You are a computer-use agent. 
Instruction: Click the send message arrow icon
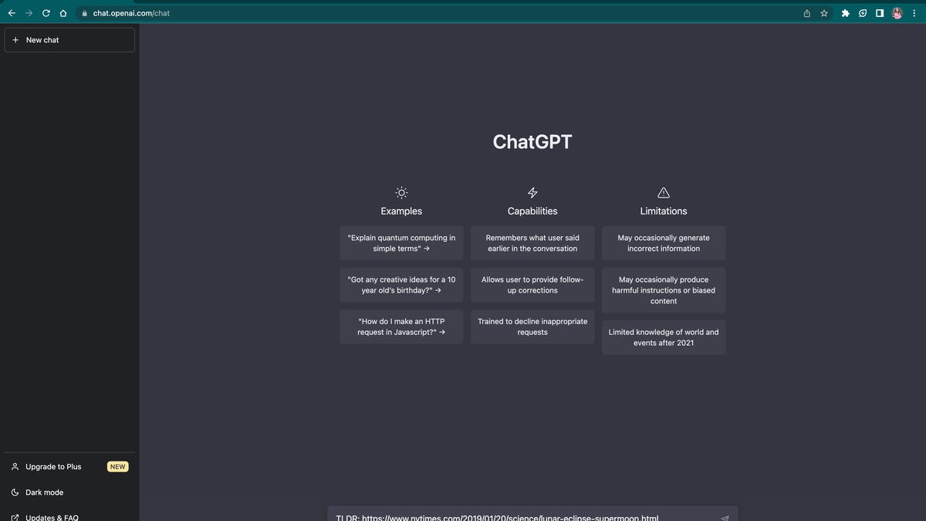click(725, 518)
